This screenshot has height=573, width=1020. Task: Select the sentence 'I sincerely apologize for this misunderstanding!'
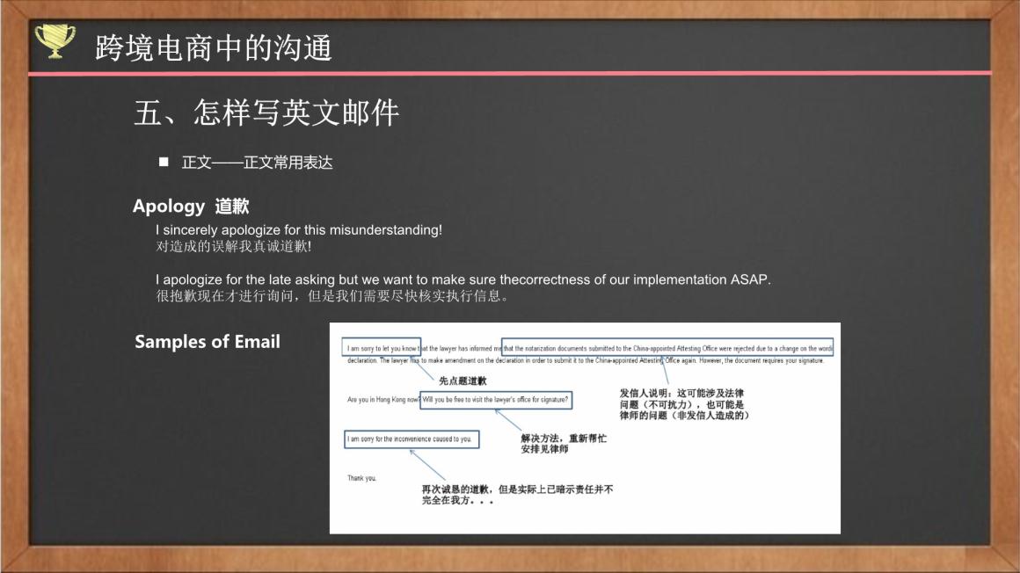tap(299, 230)
